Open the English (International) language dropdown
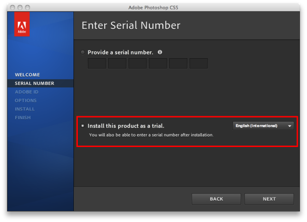Viewport: 307px width, 222px height. coord(263,126)
